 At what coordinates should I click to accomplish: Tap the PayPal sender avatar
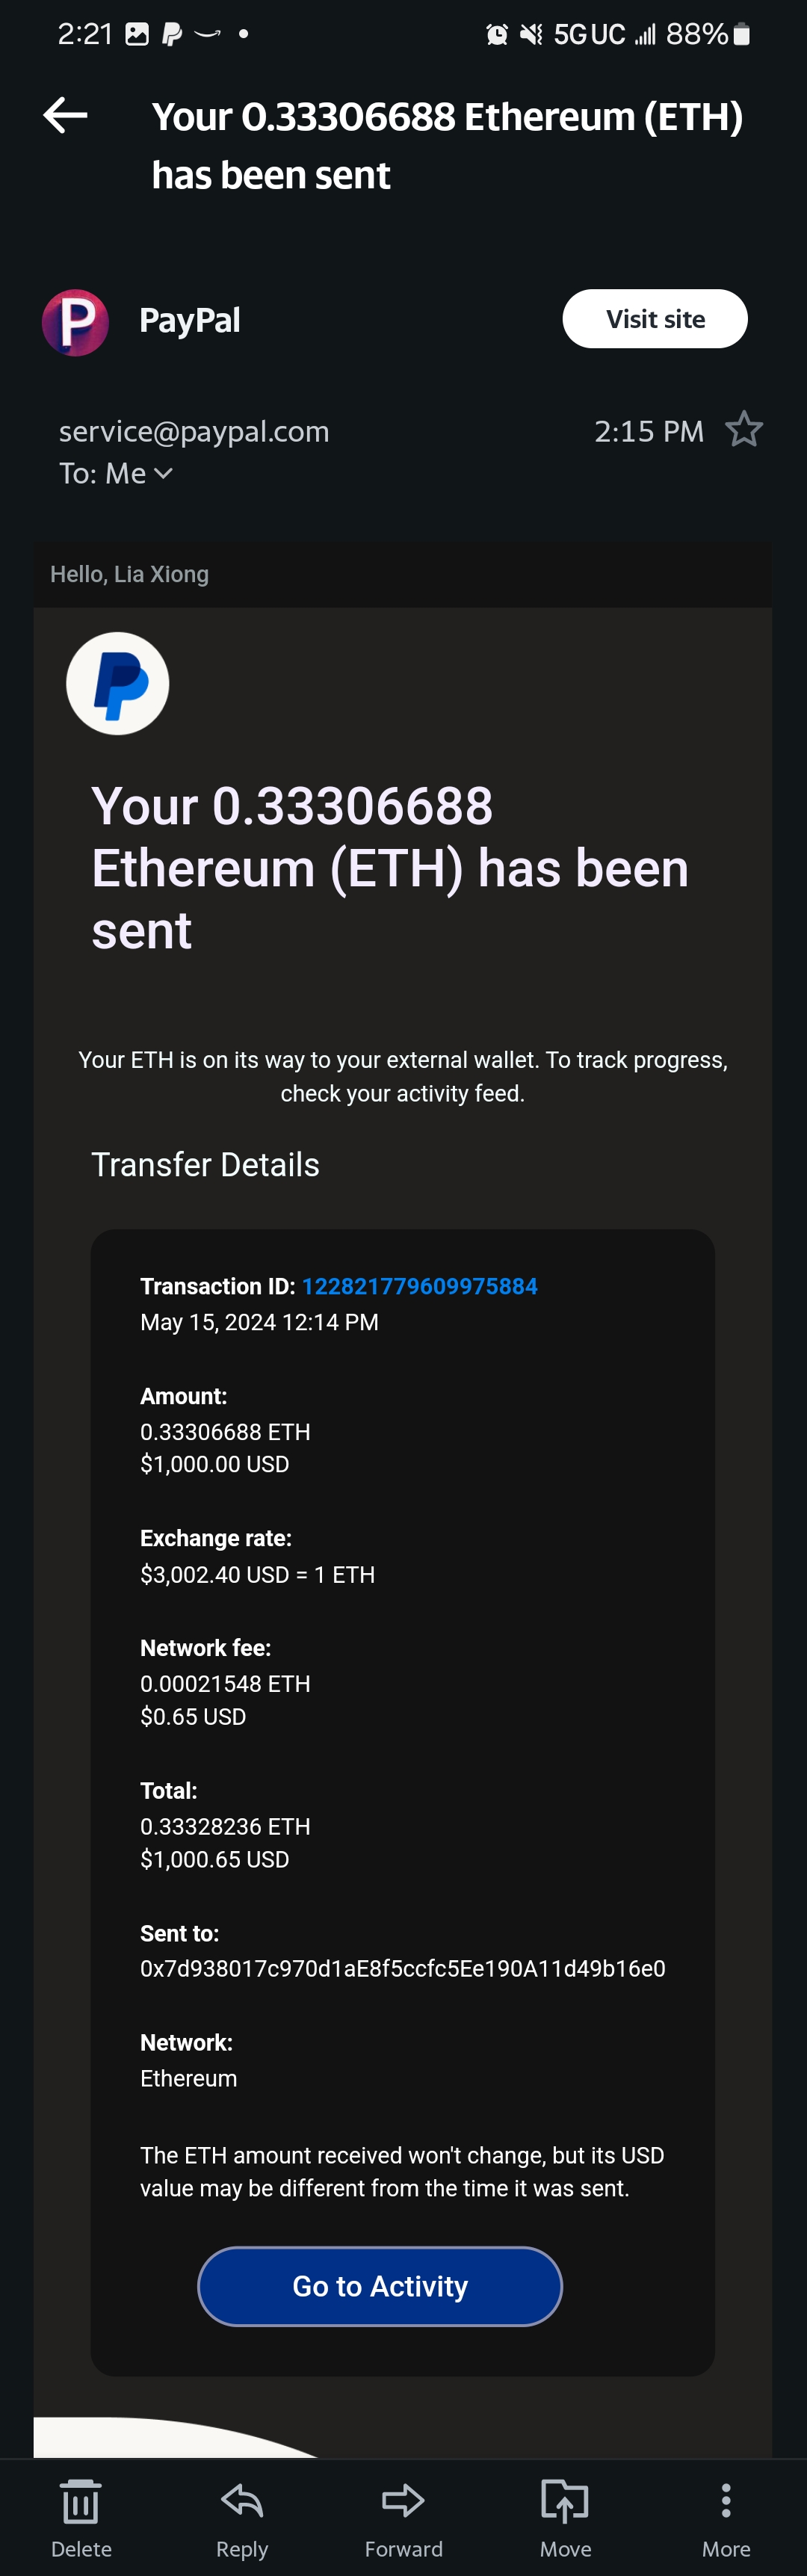click(x=75, y=322)
